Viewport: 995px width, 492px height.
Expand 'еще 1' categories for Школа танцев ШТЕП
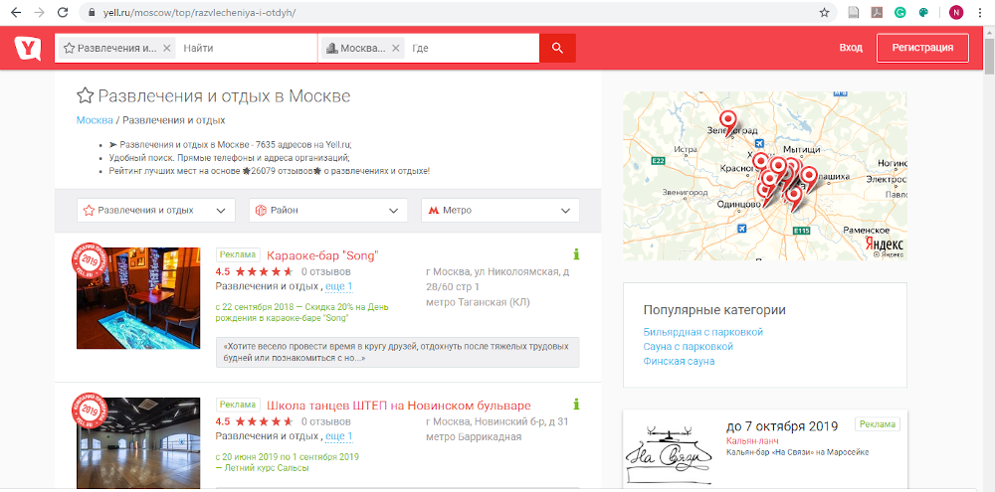(x=339, y=436)
